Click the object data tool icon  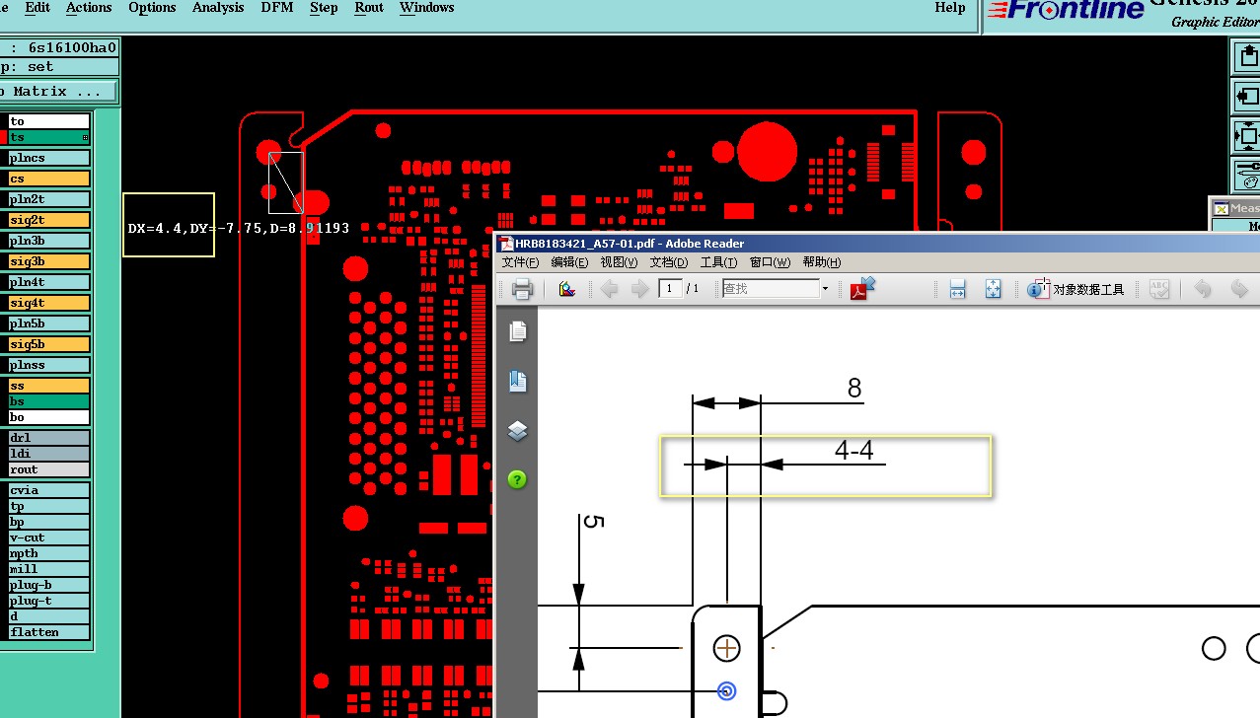click(x=1039, y=289)
